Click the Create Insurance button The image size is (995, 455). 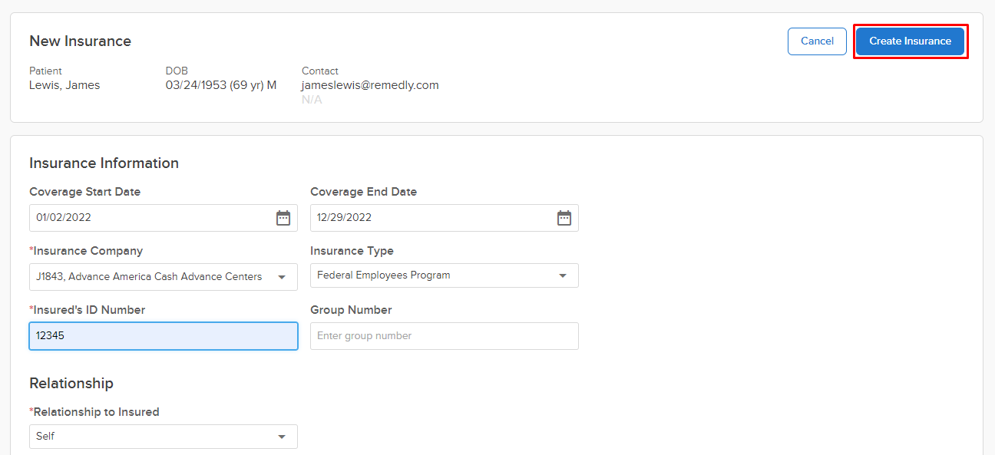(910, 41)
